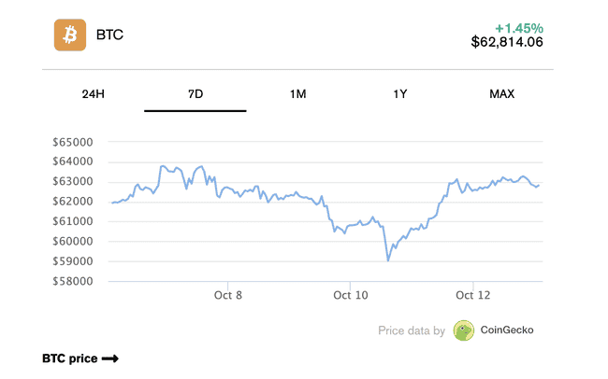Viewport: 608px width, 379px height.
Task: Click the CoinGecko attribution text
Action: coord(508,330)
